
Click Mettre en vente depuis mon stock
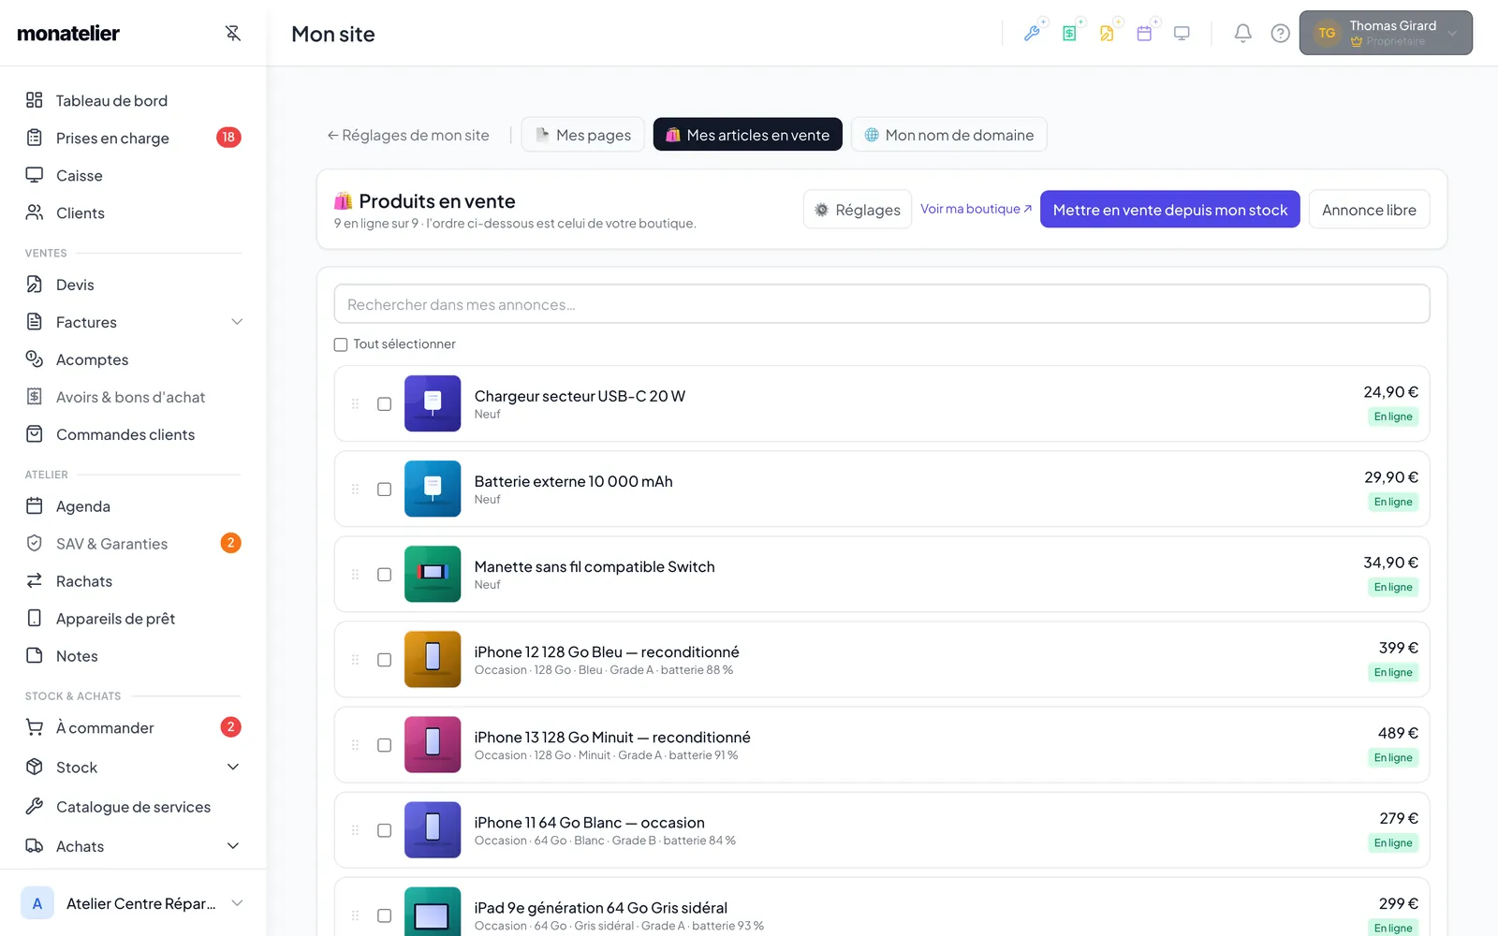pos(1170,210)
